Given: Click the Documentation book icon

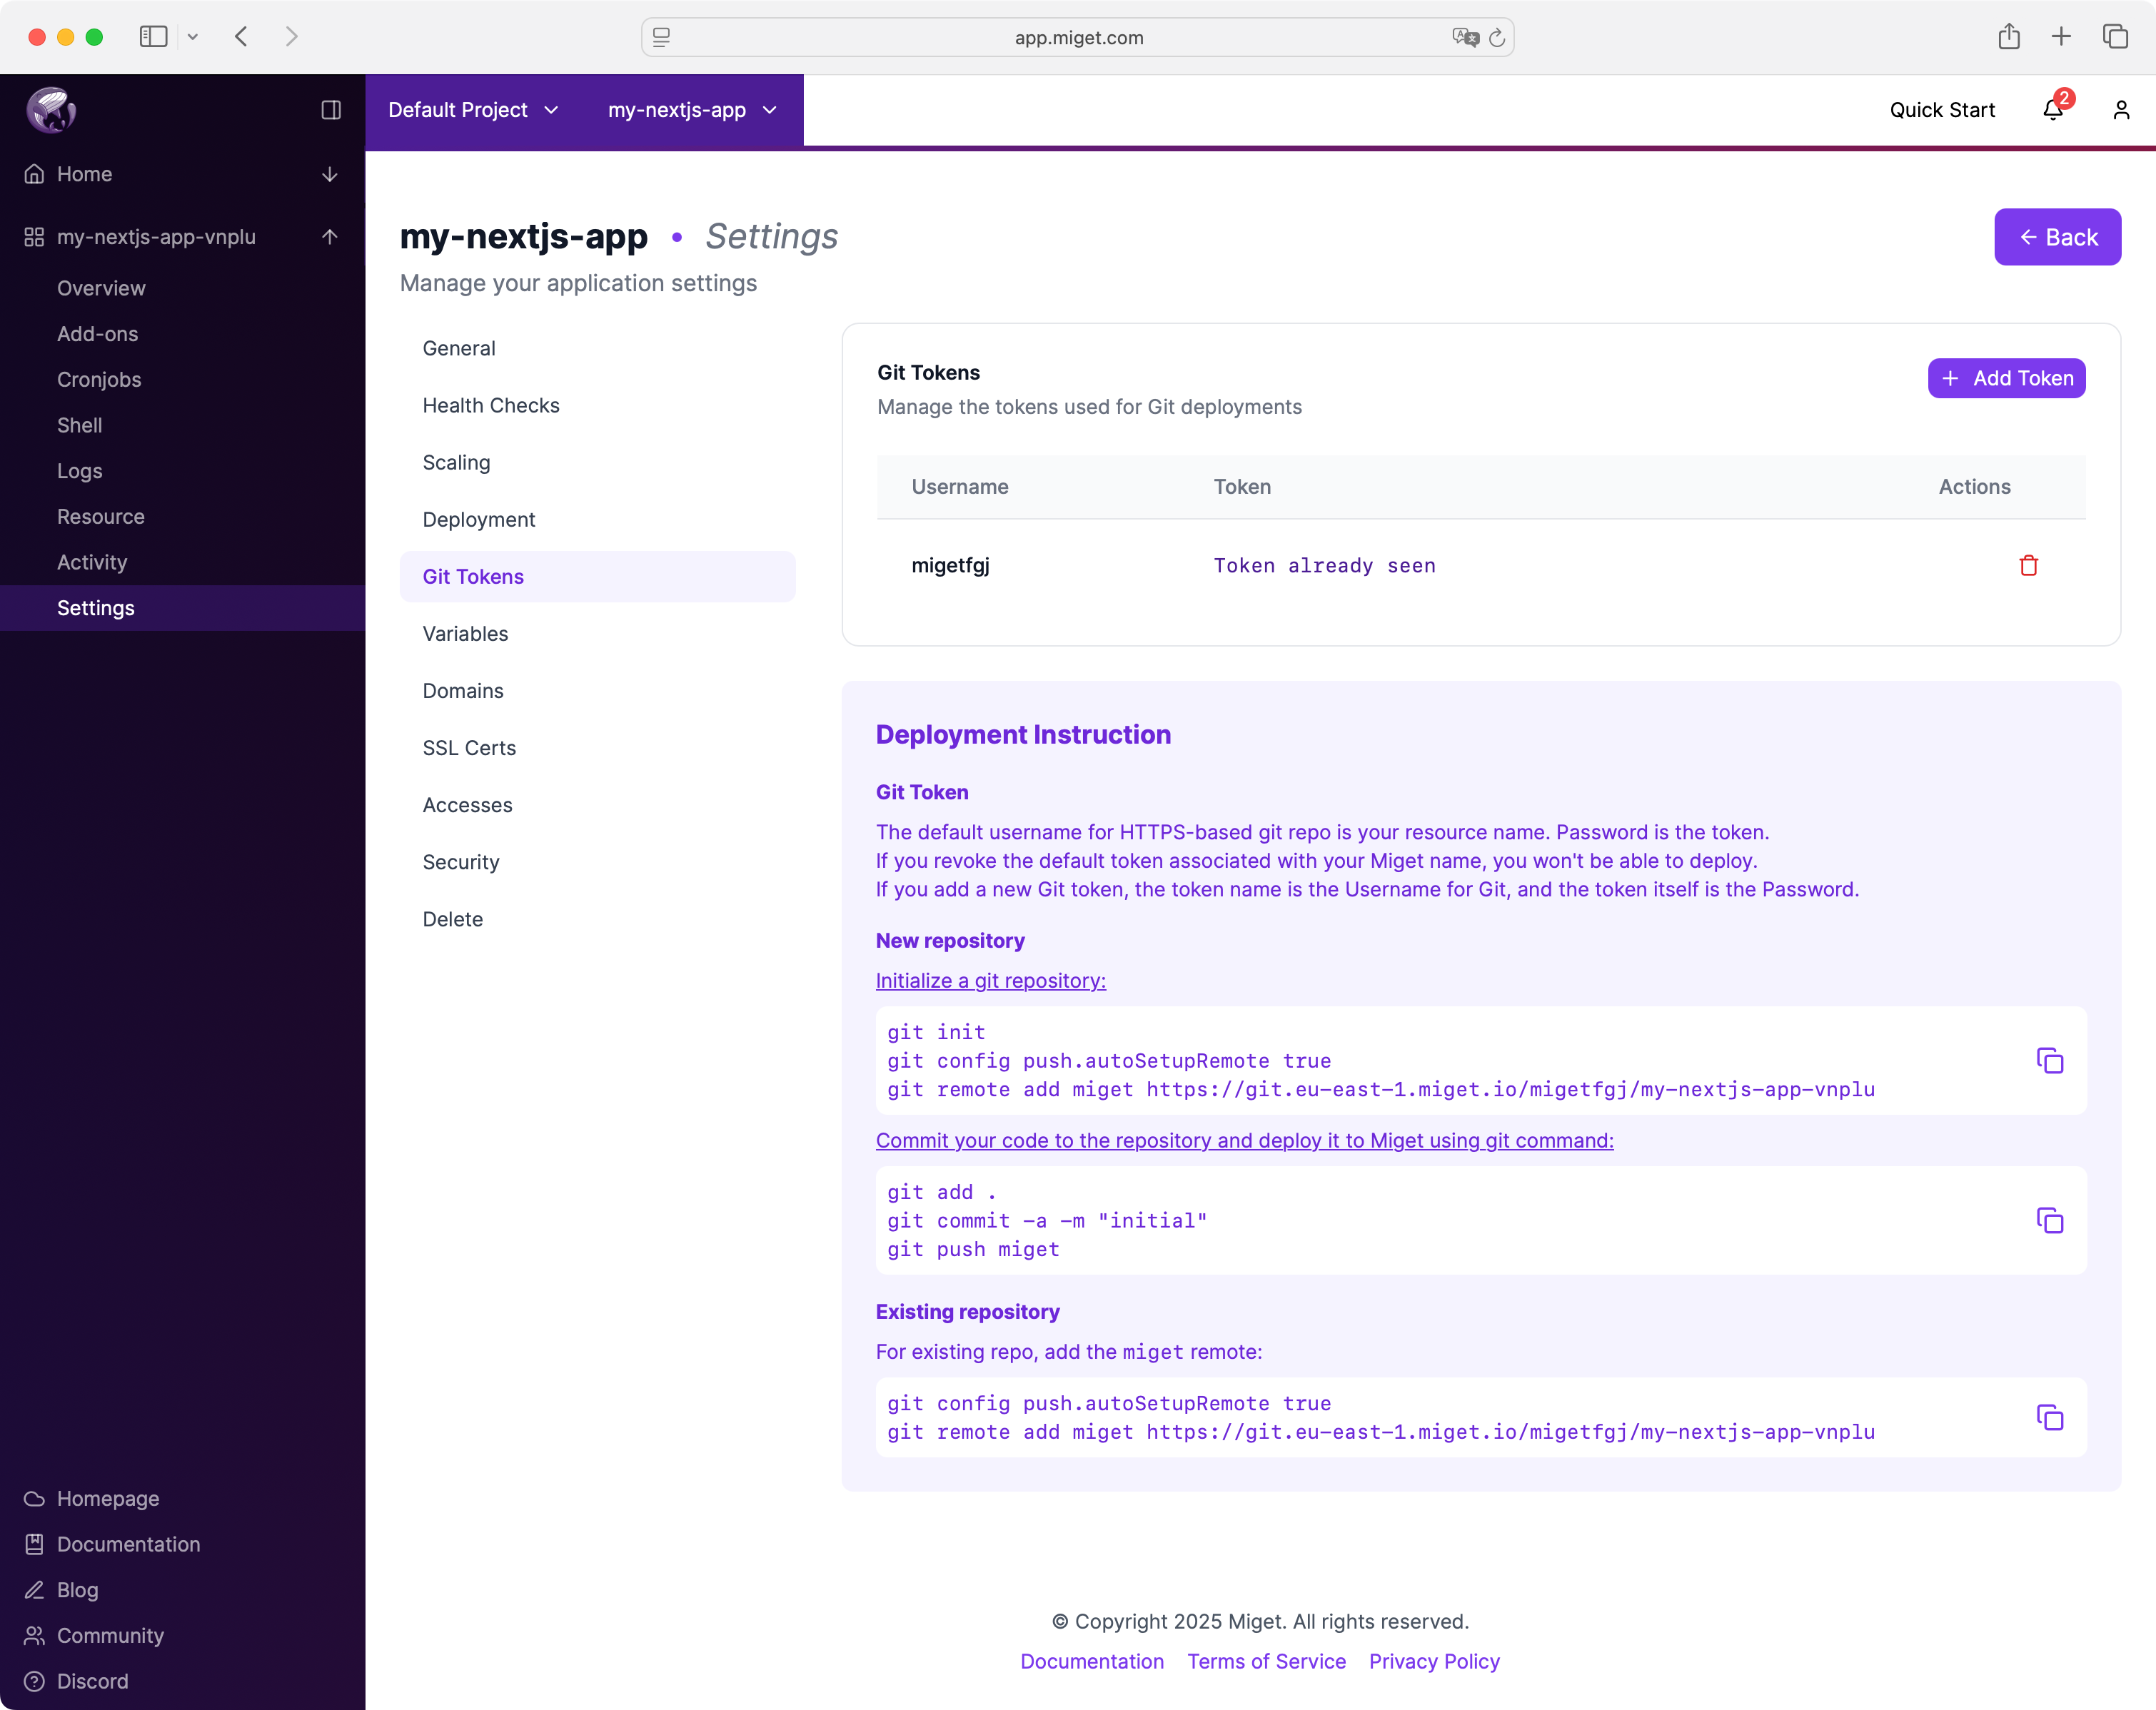Looking at the screenshot, I should coord(34,1544).
